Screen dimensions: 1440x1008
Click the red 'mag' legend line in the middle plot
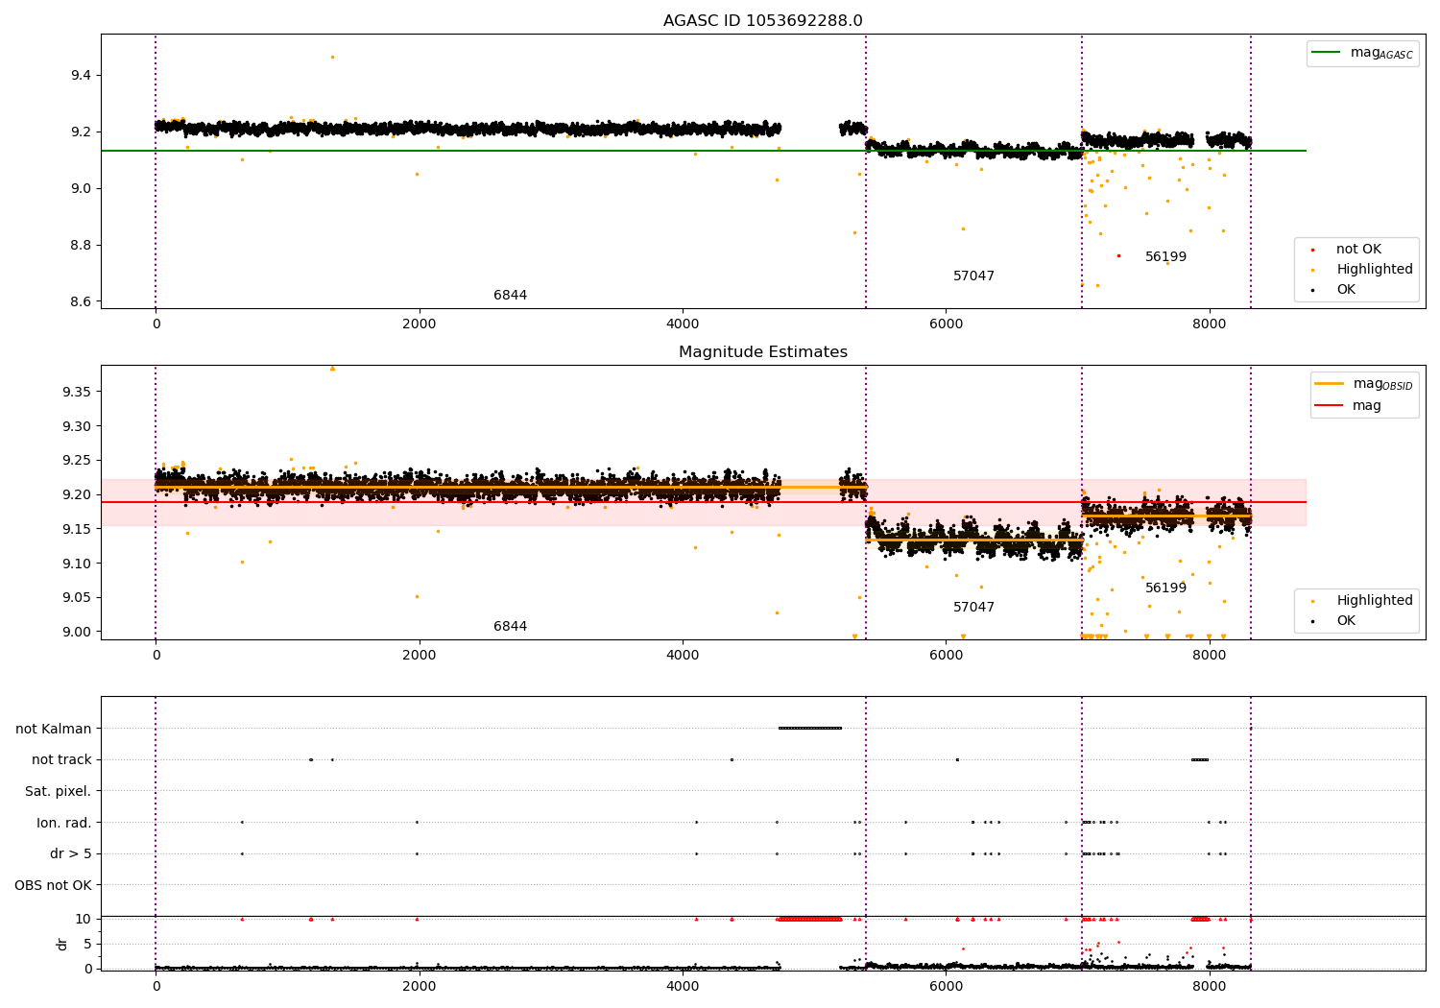click(1330, 406)
